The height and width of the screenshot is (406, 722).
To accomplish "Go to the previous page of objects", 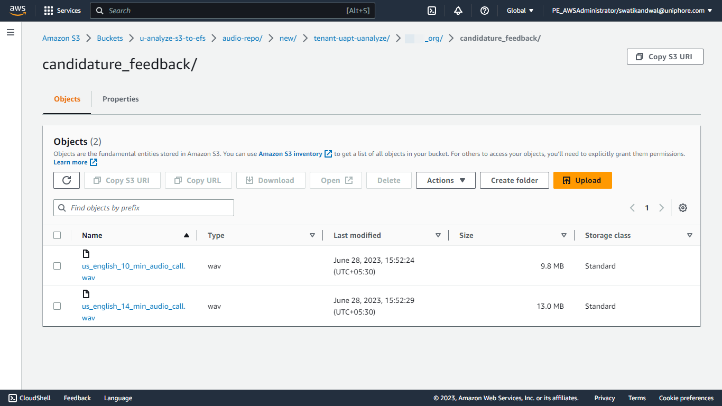I will point(632,208).
